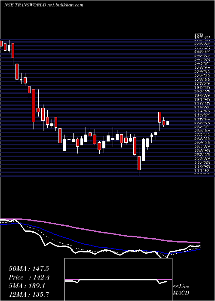The width and height of the screenshot is (215, 301).
Task: Select the 'NSE TRANSWORLD ns1.bullkhan.com' title text
Action: coord(44,5)
